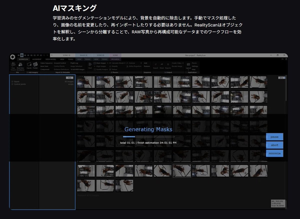Open the 2Ds view selector dropdown
This screenshot has height=219, width=300.
coord(282,78)
